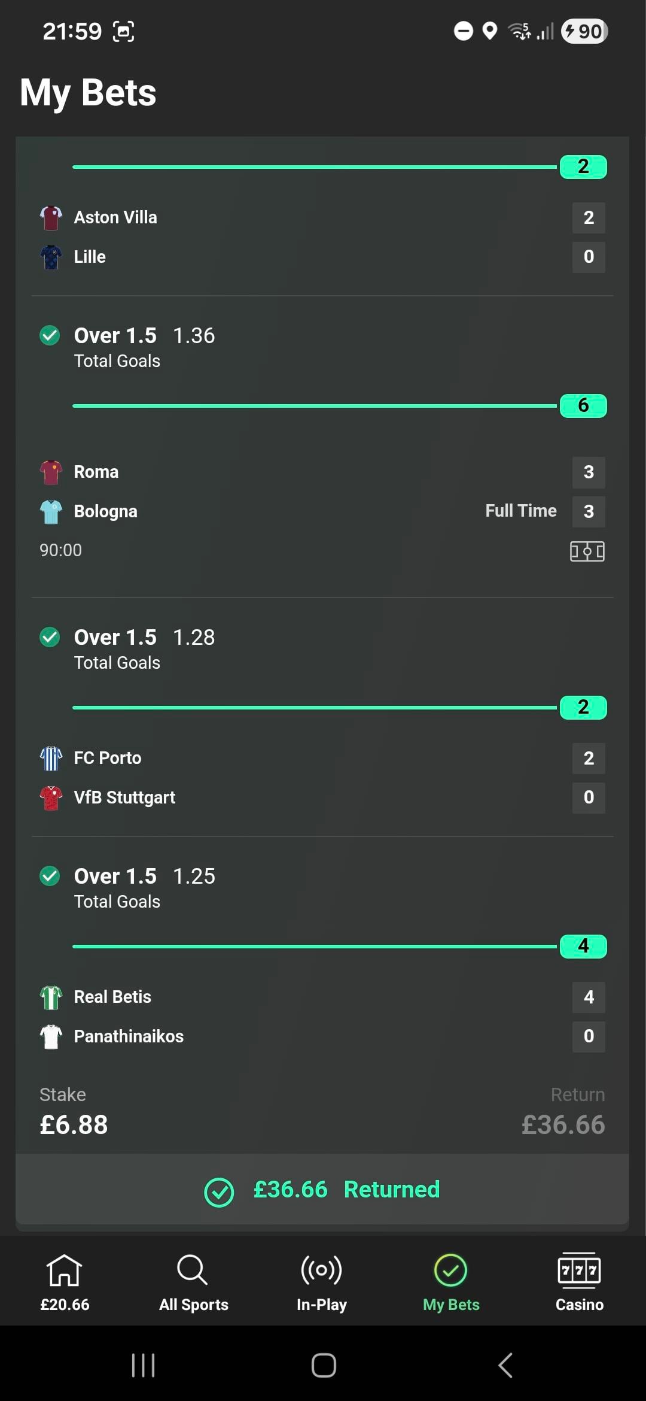Tap green tick on Over 1.5 at 1.28

click(x=50, y=638)
